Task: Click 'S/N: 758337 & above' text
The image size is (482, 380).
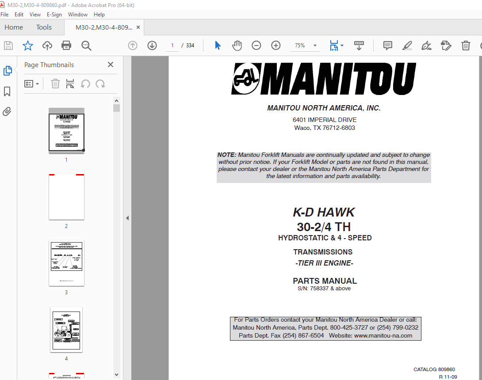Action: pyautogui.click(x=324, y=289)
